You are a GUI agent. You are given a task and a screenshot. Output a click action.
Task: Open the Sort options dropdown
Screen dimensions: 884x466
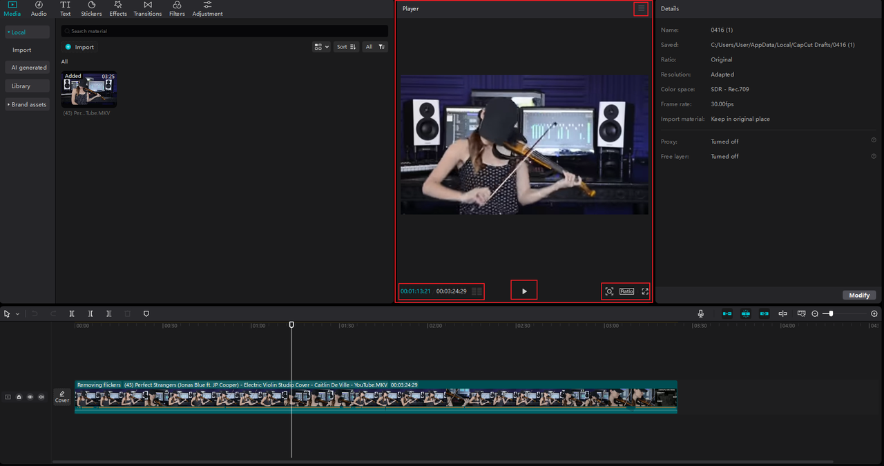tap(346, 47)
